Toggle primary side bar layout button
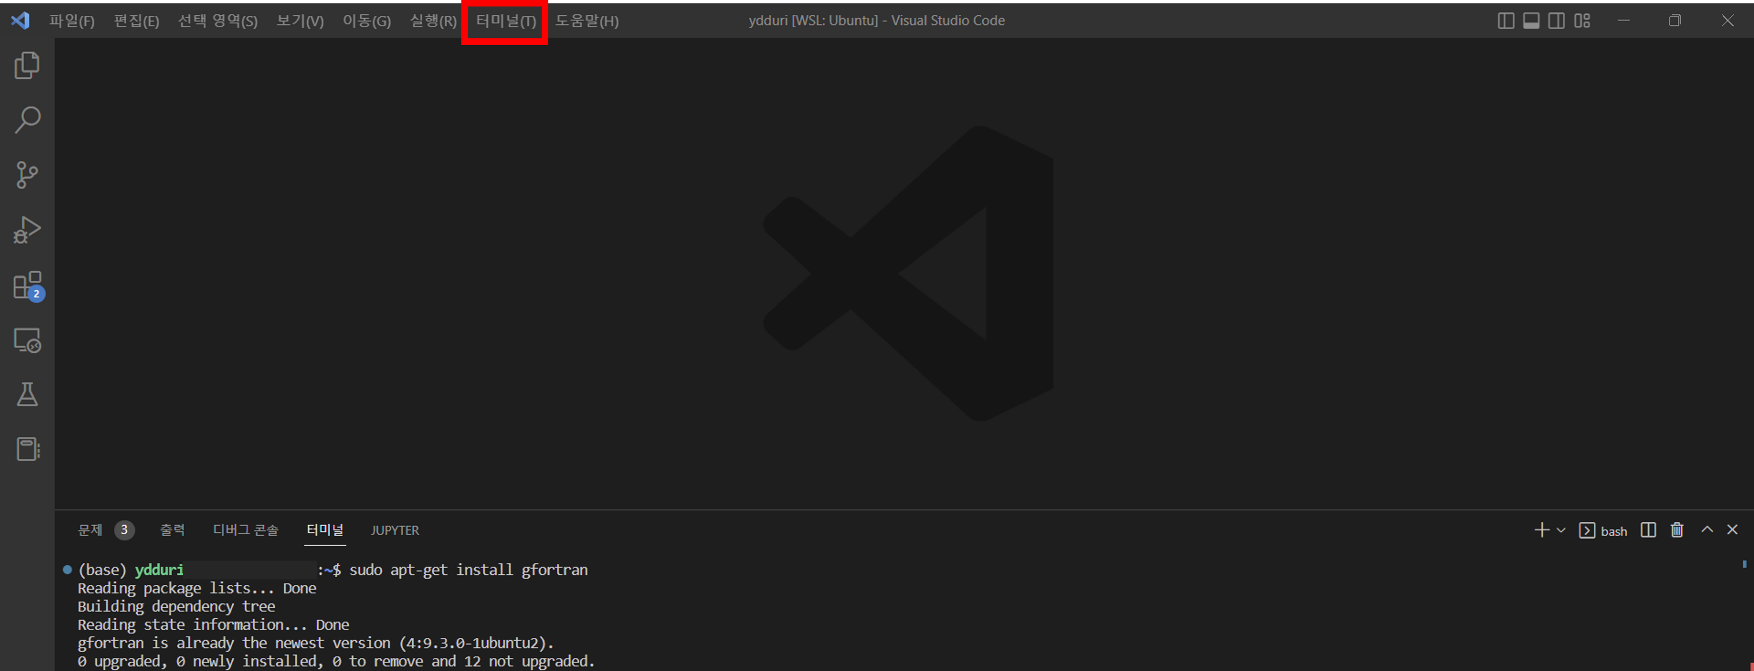 click(1506, 20)
